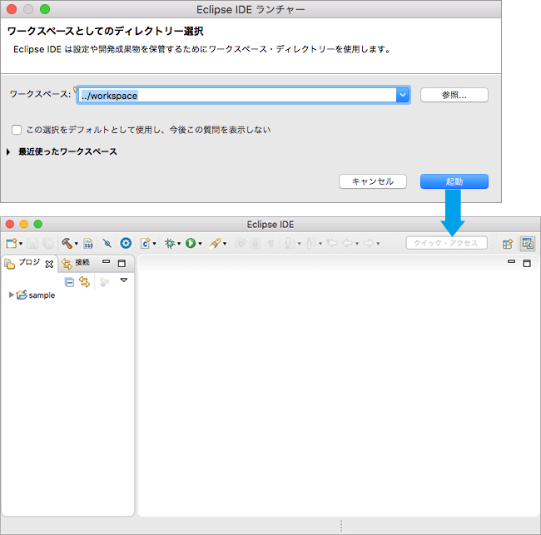Click the green Run button icon
This screenshot has width=541, height=535.
(191, 244)
